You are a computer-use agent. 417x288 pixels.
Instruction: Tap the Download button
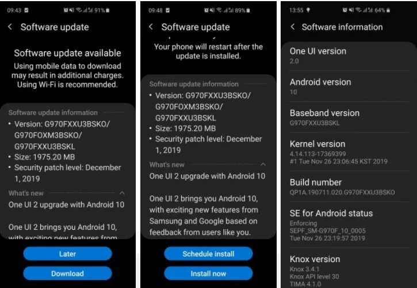[67, 274]
